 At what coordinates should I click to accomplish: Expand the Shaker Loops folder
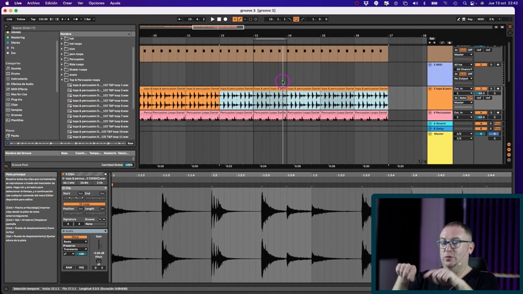pos(62,70)
